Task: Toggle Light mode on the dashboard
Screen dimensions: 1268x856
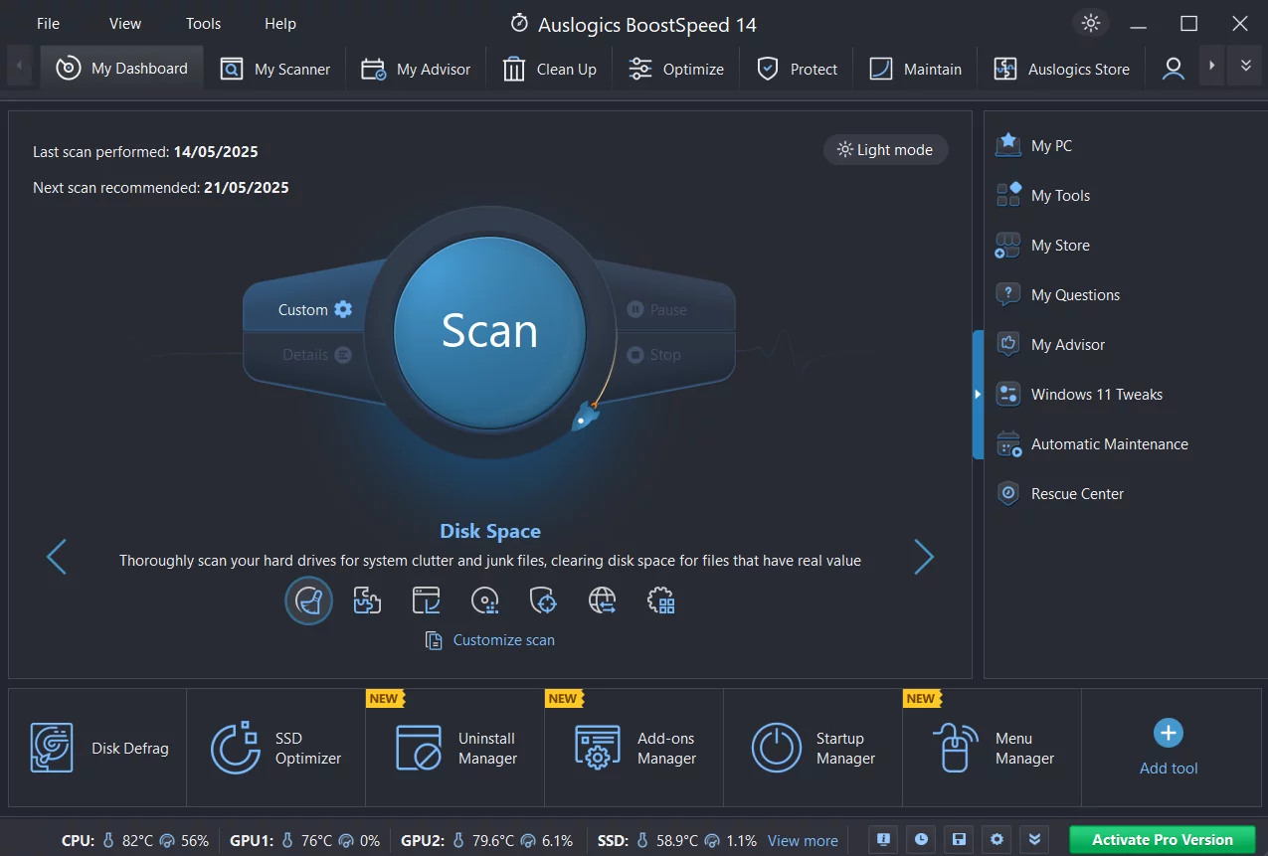Action: tap(885, 150)
